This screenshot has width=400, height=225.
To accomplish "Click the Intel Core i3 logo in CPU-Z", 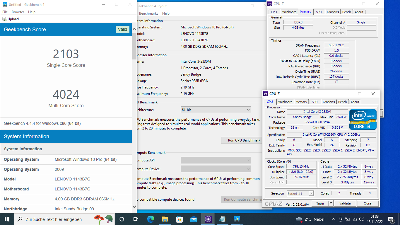I will tap(363, 120).
